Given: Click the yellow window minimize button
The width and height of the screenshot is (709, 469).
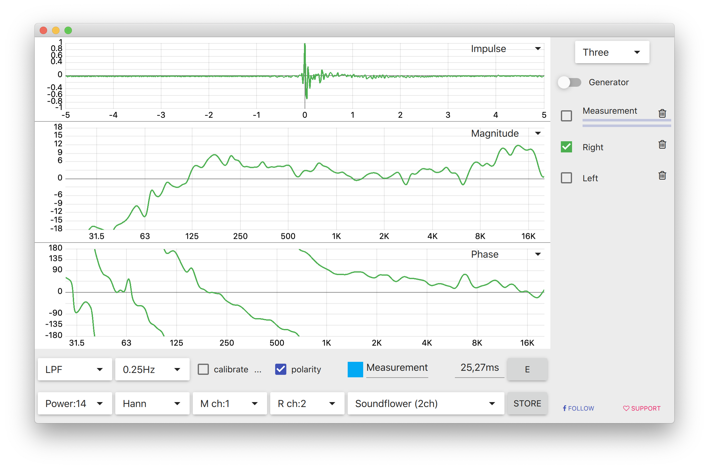Looking at the screenshot, I should click(56, 30).
